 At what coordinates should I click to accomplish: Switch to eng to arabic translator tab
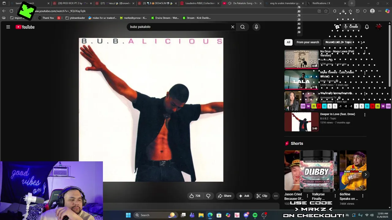pos(284,3)
